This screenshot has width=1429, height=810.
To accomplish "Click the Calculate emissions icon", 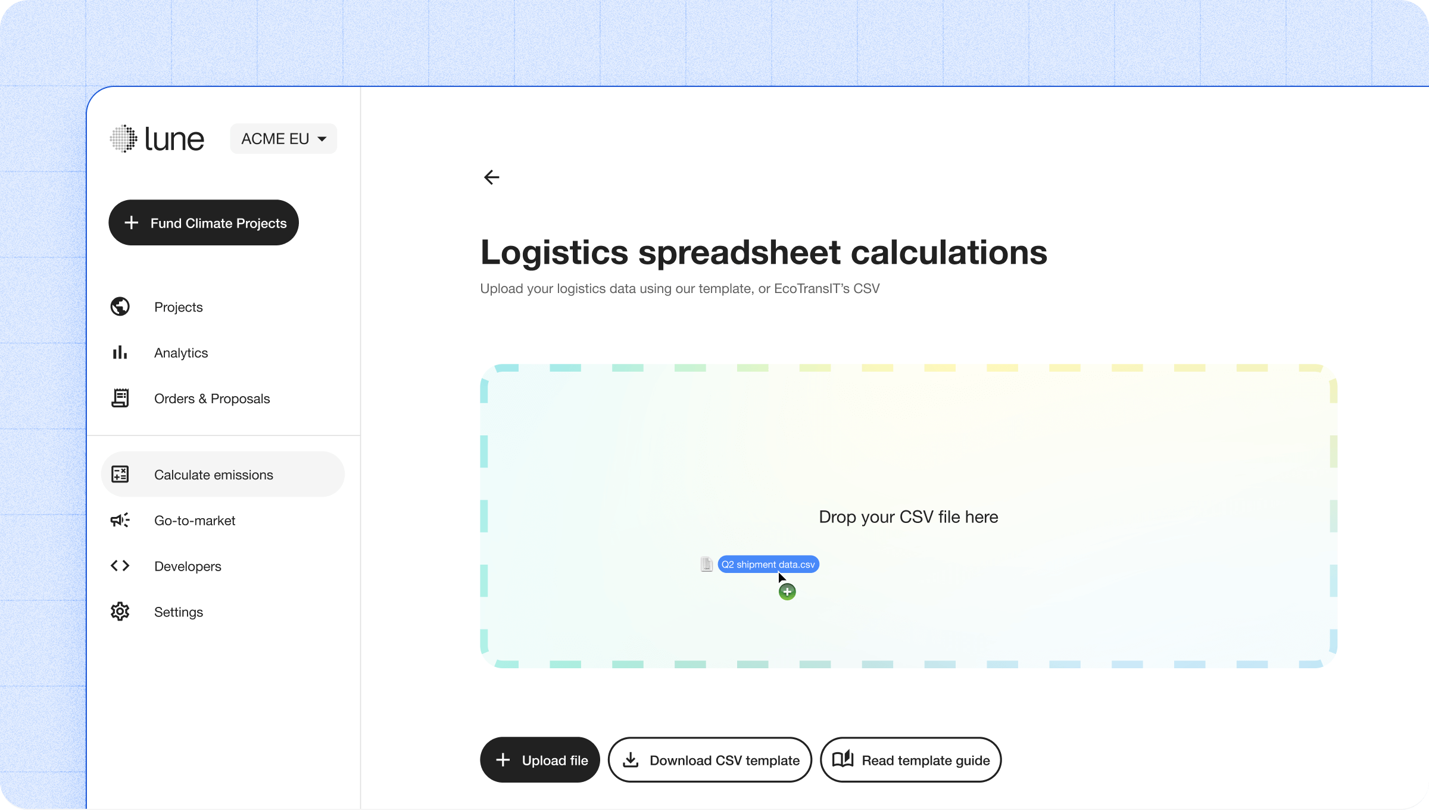I will click(x=120, y=474).
